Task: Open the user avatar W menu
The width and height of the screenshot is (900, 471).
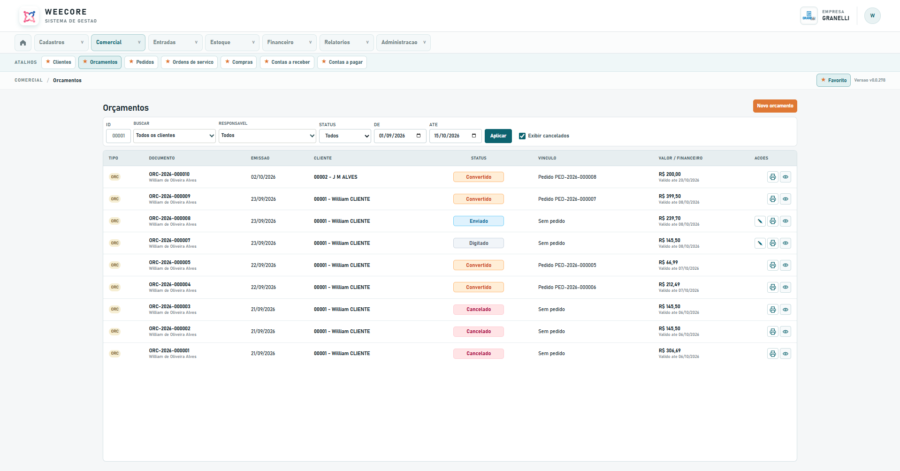Action: point(872,15)
